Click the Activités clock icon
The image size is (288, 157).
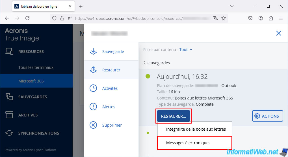93,88
